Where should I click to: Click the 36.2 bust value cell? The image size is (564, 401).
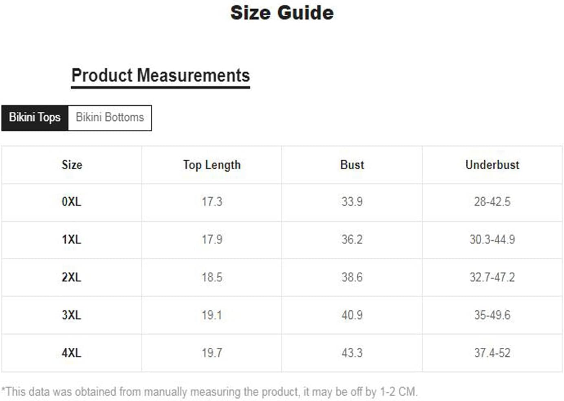(352, 240)
